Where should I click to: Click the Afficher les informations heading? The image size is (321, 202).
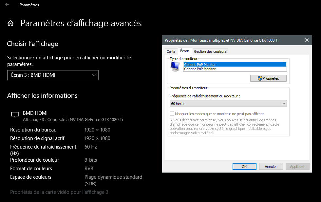(42, 96)
